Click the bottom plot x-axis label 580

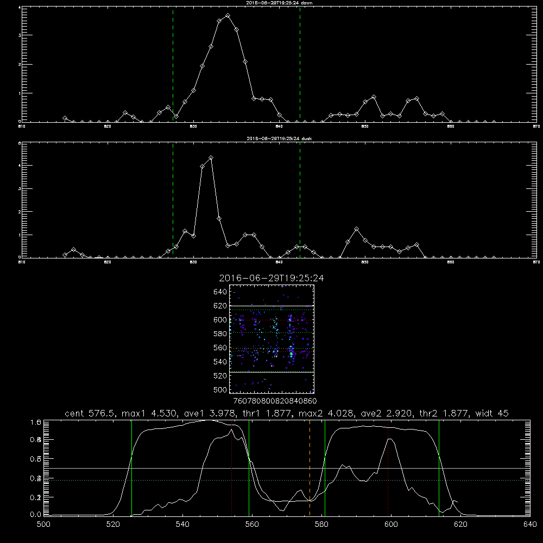click(x=321, y=525)
